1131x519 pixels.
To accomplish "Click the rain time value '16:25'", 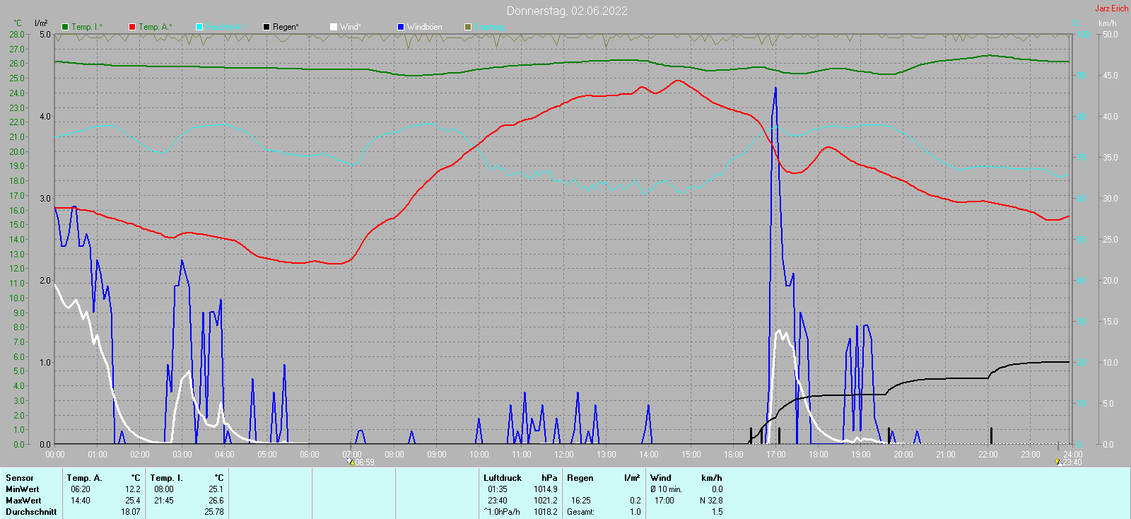I will 581,501.
